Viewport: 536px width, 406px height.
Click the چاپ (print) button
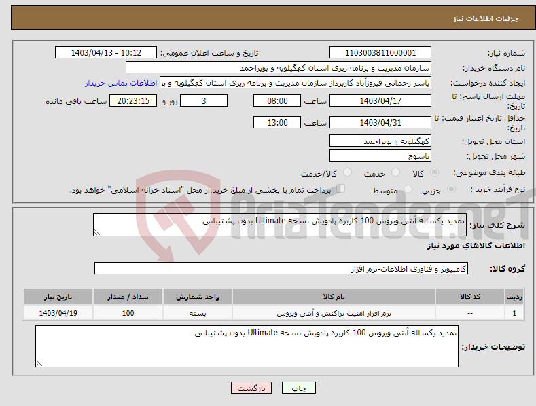pos(298,388)
